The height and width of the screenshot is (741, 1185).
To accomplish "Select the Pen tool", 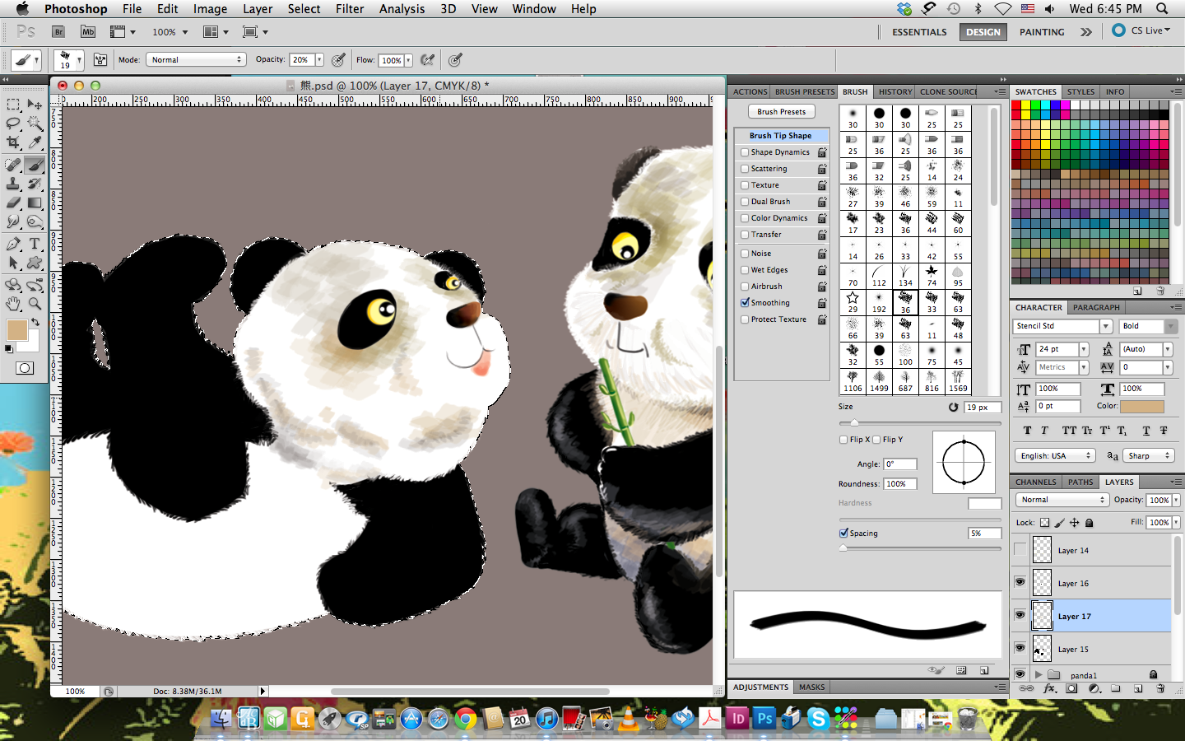I will pos(13,244).
